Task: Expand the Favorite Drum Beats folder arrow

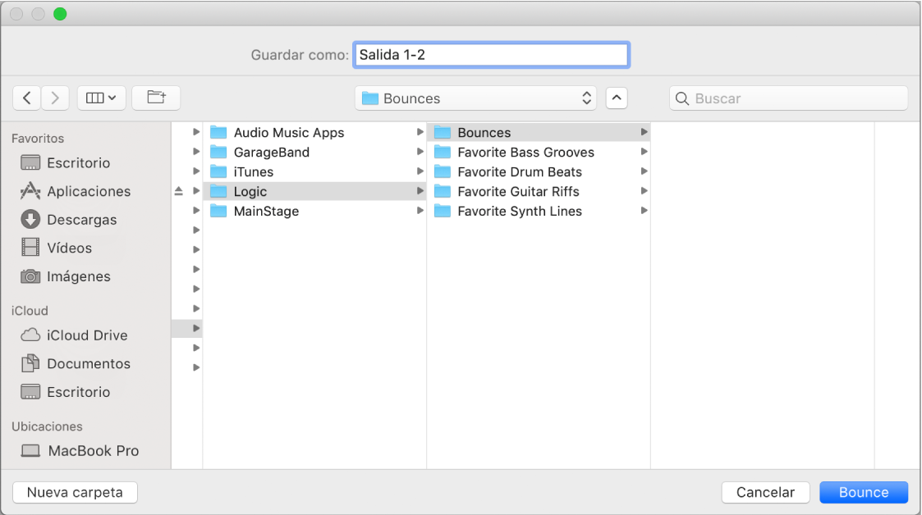Action: tap(644, 172)
